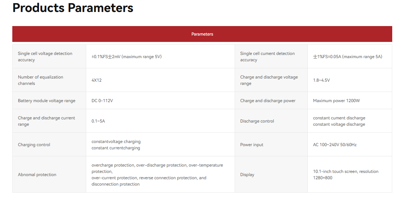Select the 4X12 value cell
The image size is (407, 212).
[97, 80]
